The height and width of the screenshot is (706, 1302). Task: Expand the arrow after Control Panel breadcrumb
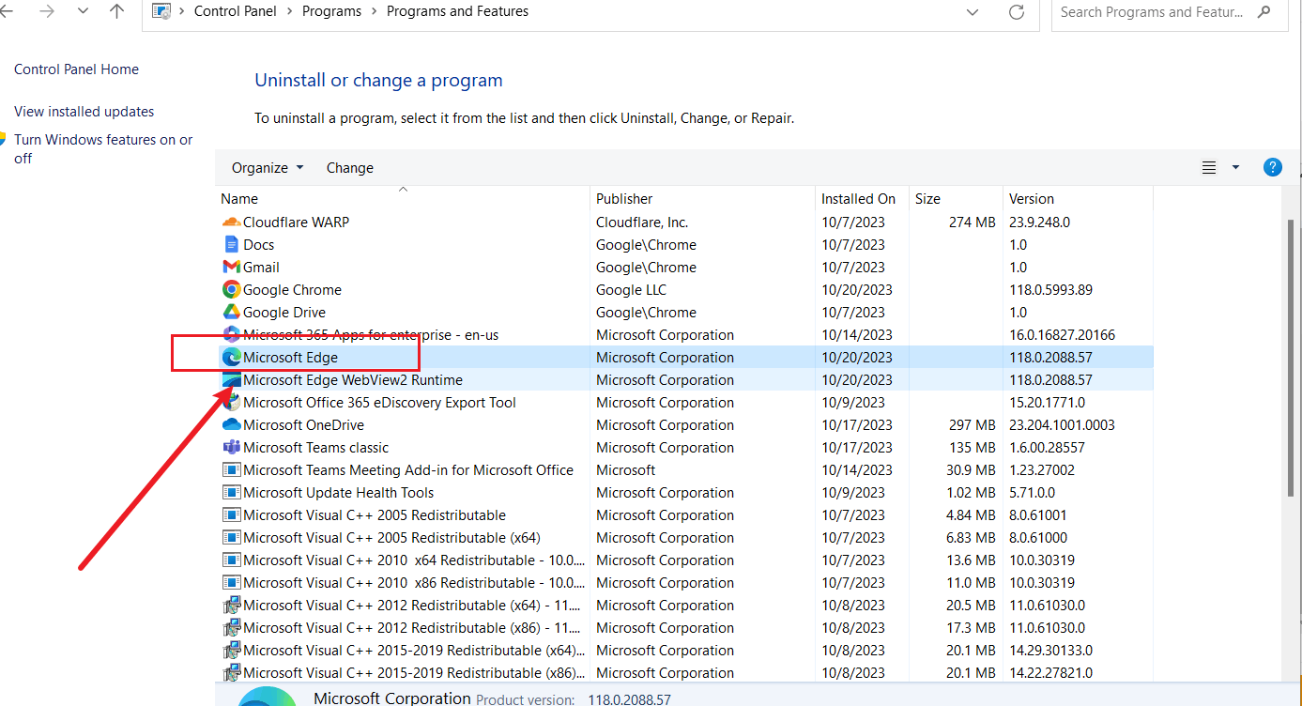289,11
